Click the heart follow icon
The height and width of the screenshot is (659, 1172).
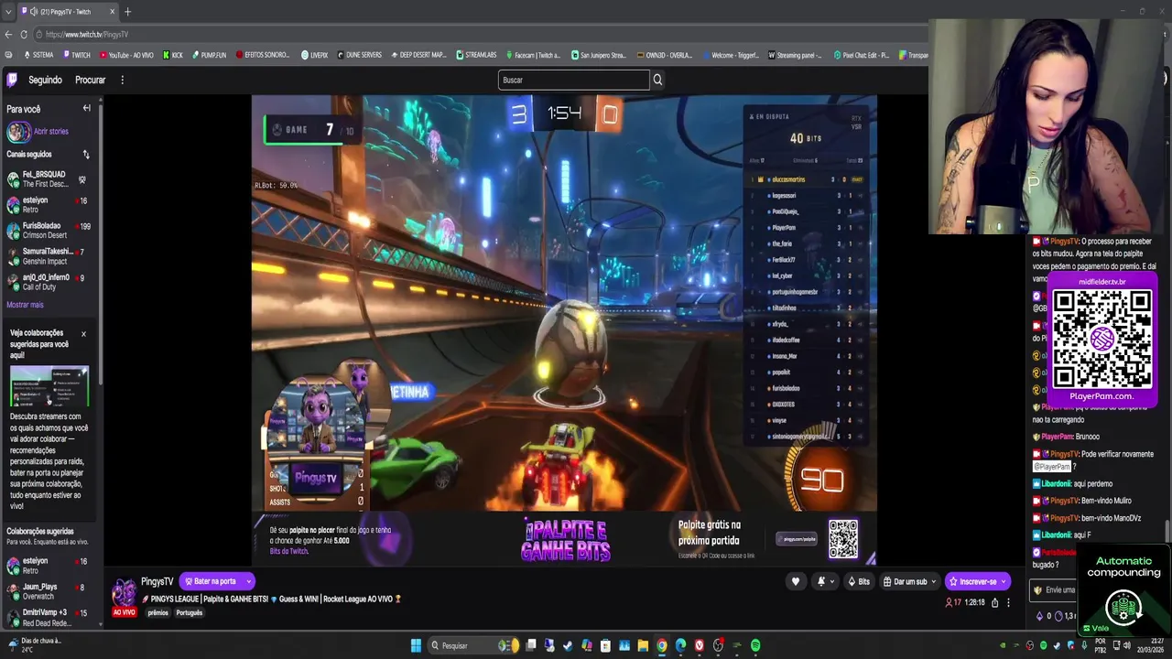(x=796, y=581)
